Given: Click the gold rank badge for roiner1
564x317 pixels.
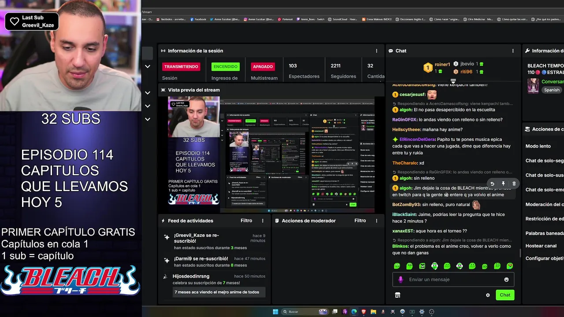Looking at the screenshot, I should 428,67.
